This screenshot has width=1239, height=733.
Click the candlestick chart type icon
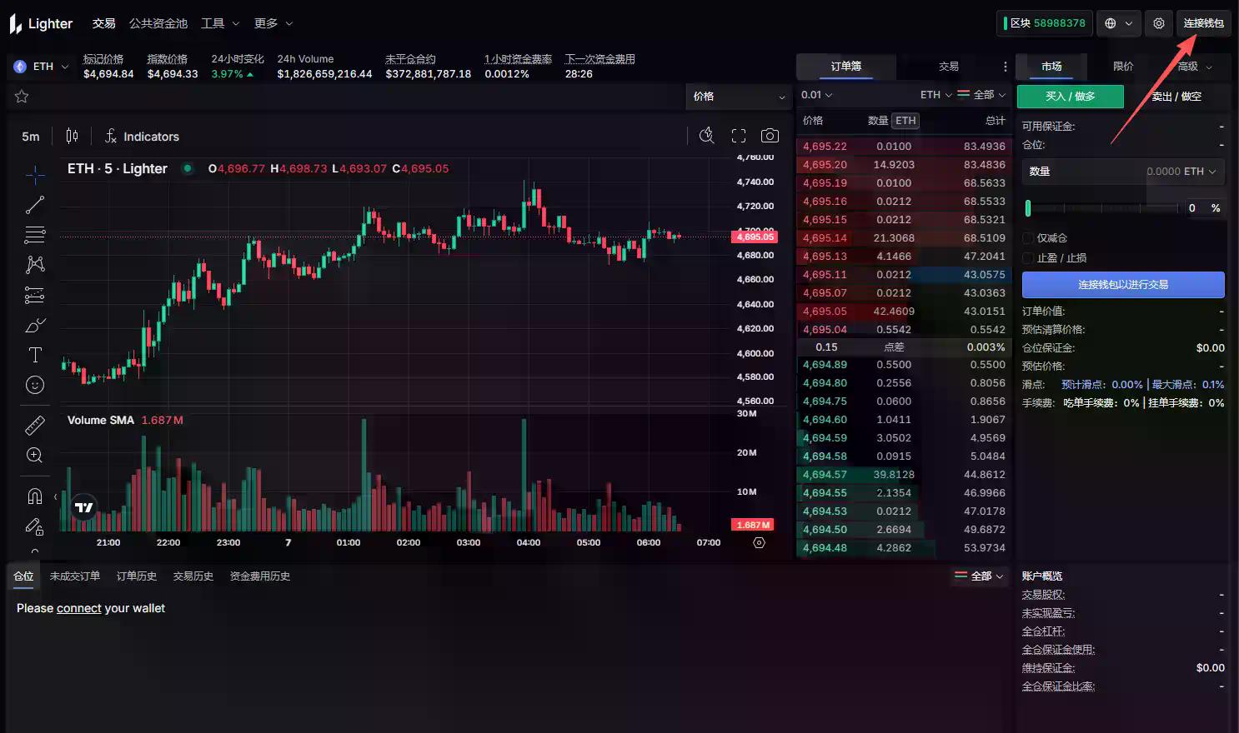[x=73, y=136]
